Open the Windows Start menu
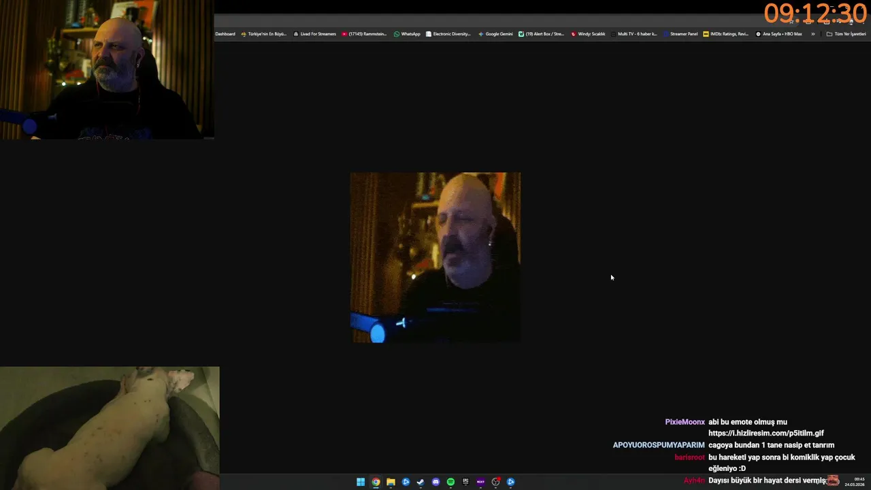Image resolution: width=871 pixels, height=490 pixels. pyautogui.click(x=361, y=482)
